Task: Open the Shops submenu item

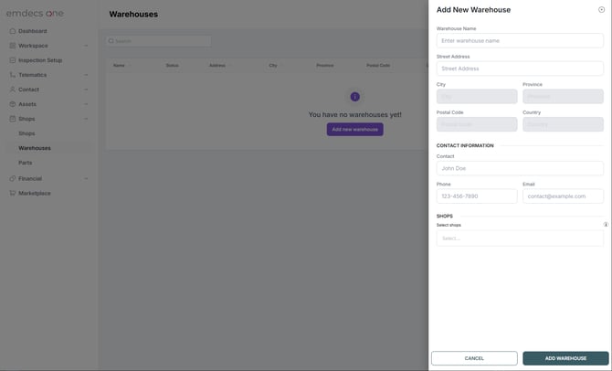Action: point(26,133)
